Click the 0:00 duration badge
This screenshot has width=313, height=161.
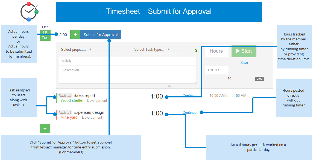pos(259,79)
